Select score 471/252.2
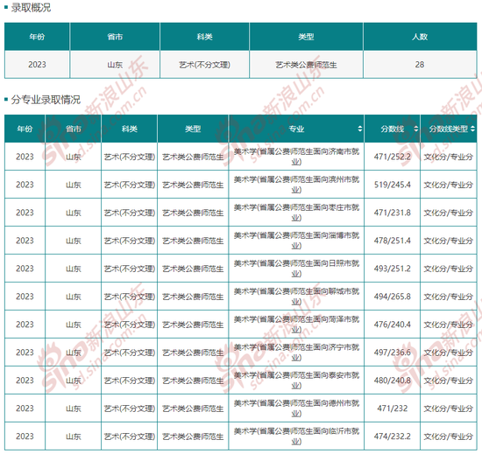The height and width of the screenshot is (454, 482). (x=393, y=157)
